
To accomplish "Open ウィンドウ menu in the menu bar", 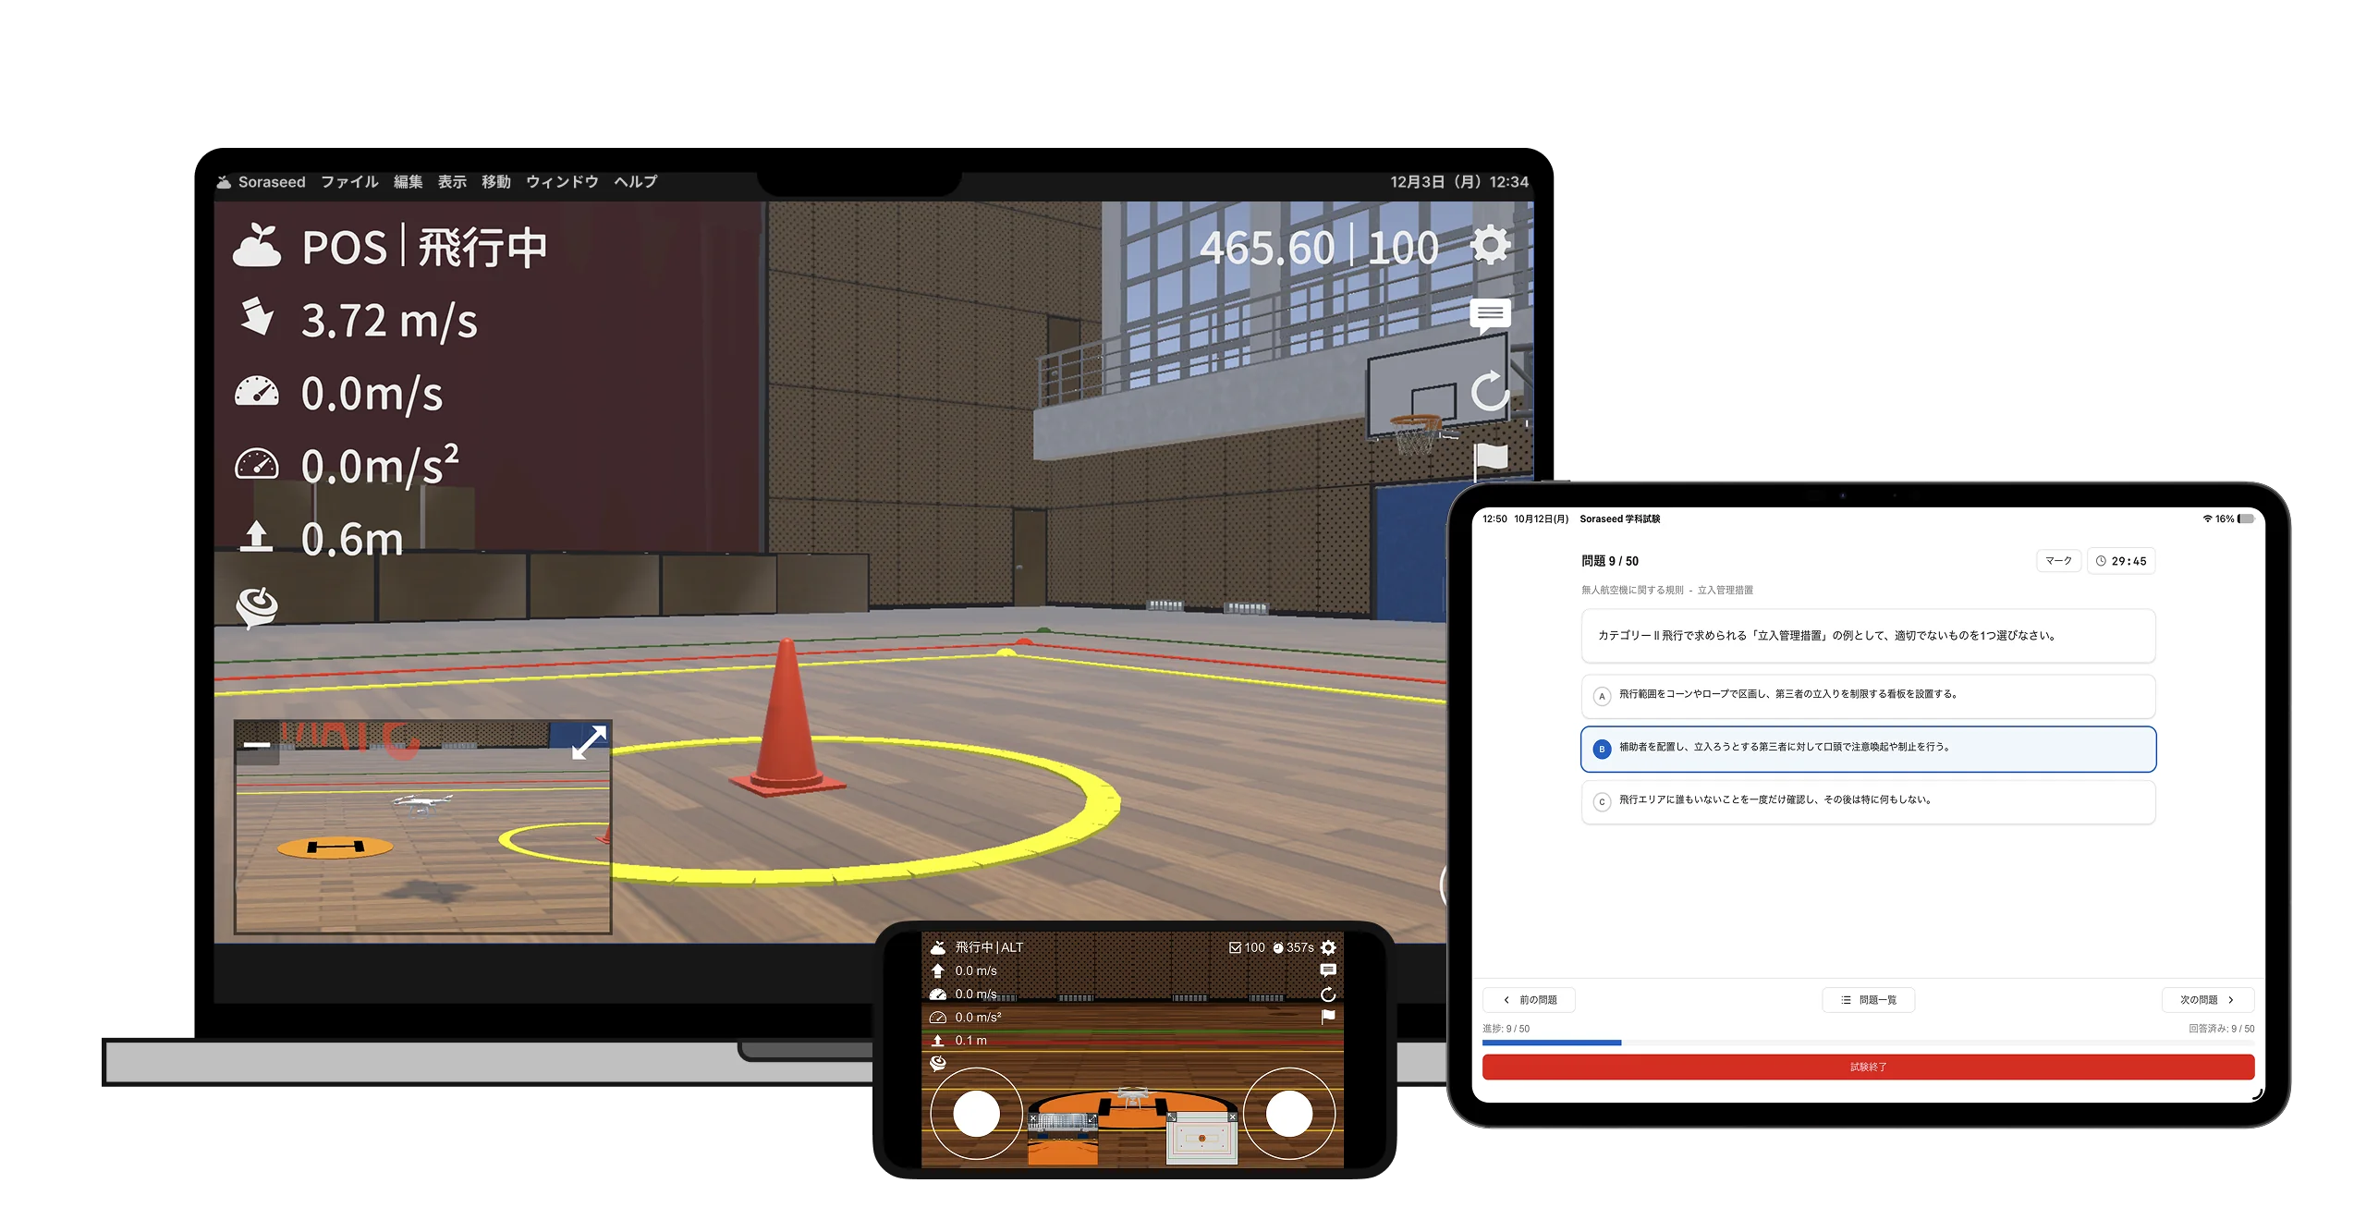I will (x=562, y=182).
